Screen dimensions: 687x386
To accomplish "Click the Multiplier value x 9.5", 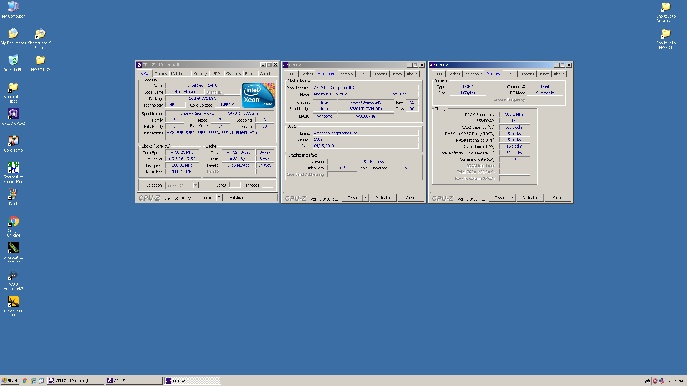I will coord(182,159).
